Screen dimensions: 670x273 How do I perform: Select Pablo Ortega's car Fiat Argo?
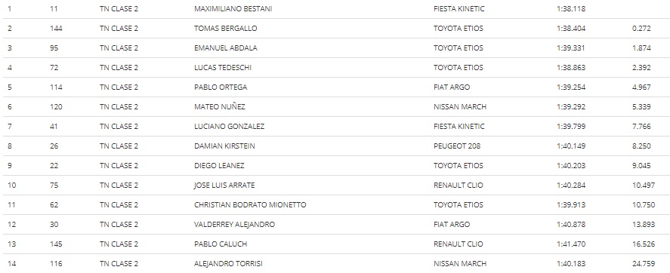[451, 87]
